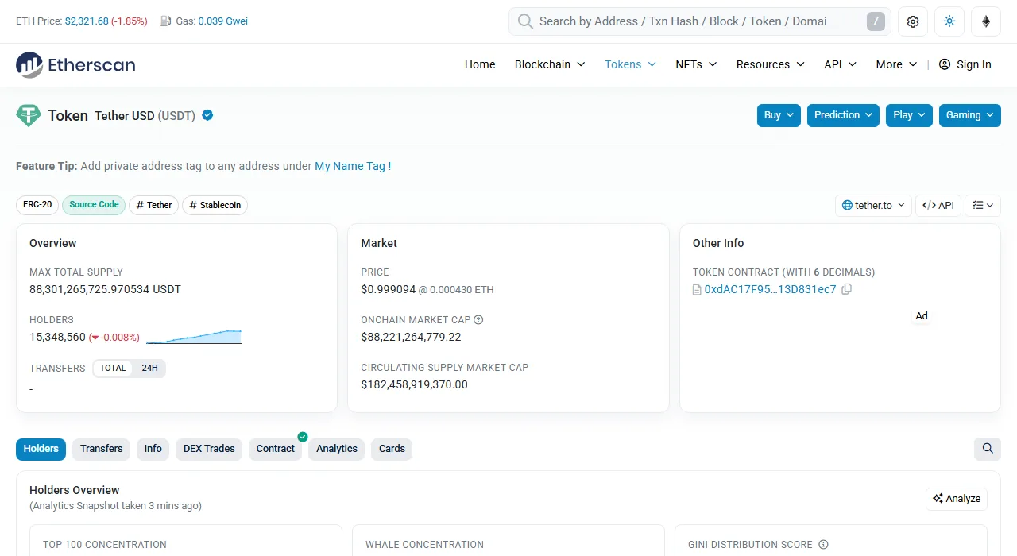Click the ETH price $2,321.68
The width and height of the screenshot is (1017, 556).
(87, 21)
